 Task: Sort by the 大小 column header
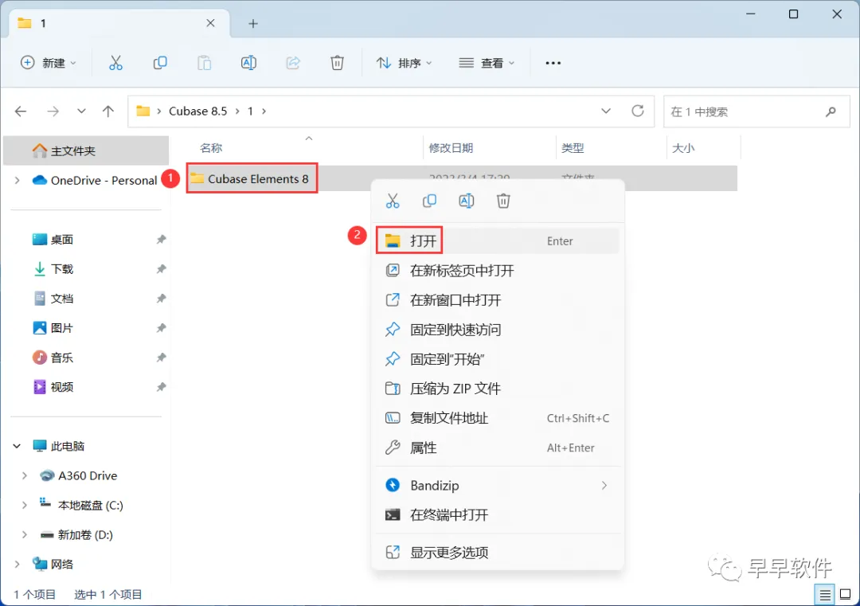pos(684,148)
